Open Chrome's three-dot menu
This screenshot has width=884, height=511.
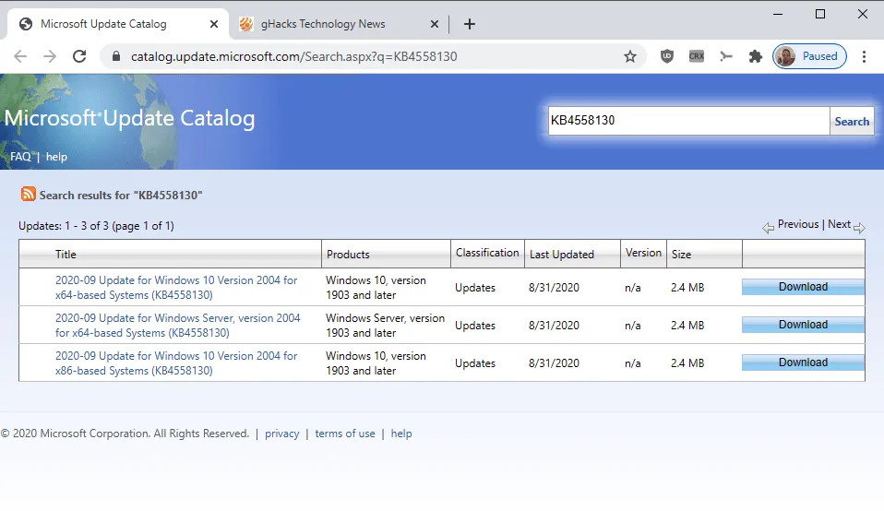(x=865, y=56)
